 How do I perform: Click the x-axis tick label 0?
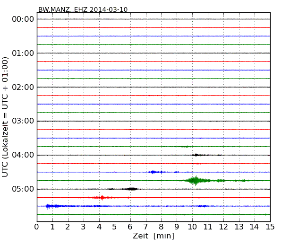tap(37, 227)
